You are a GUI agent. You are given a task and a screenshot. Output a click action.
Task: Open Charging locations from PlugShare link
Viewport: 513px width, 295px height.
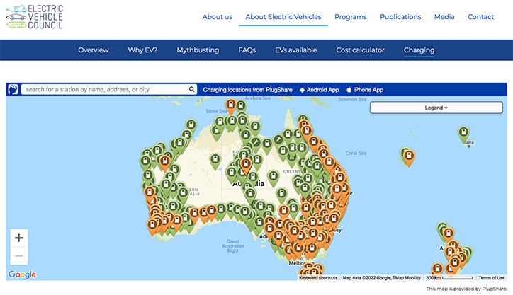point(248,90)
